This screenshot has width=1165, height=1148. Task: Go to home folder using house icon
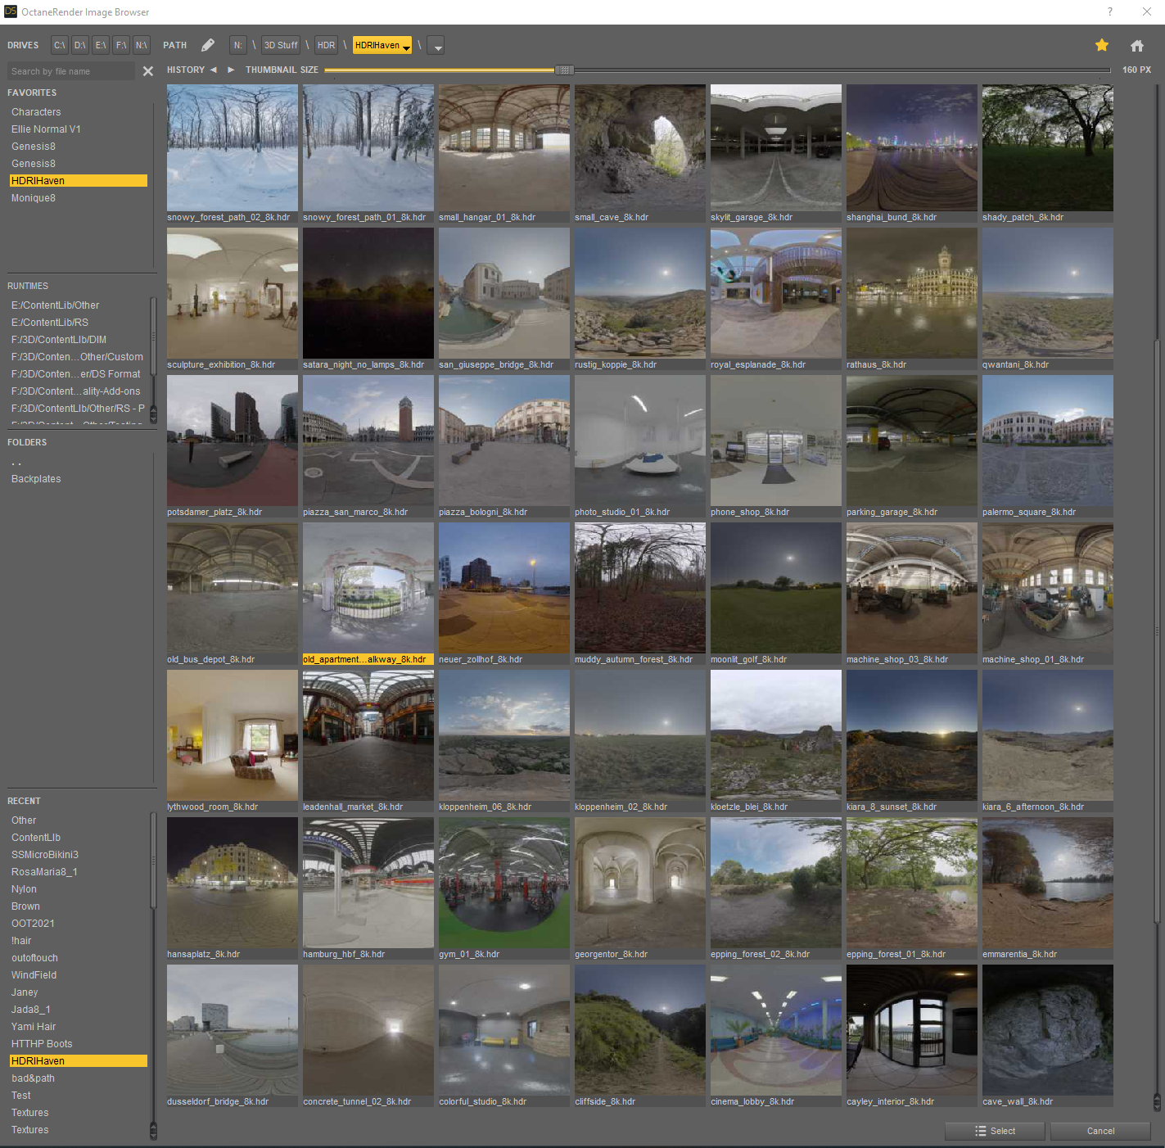click(x=1137, y=46)
